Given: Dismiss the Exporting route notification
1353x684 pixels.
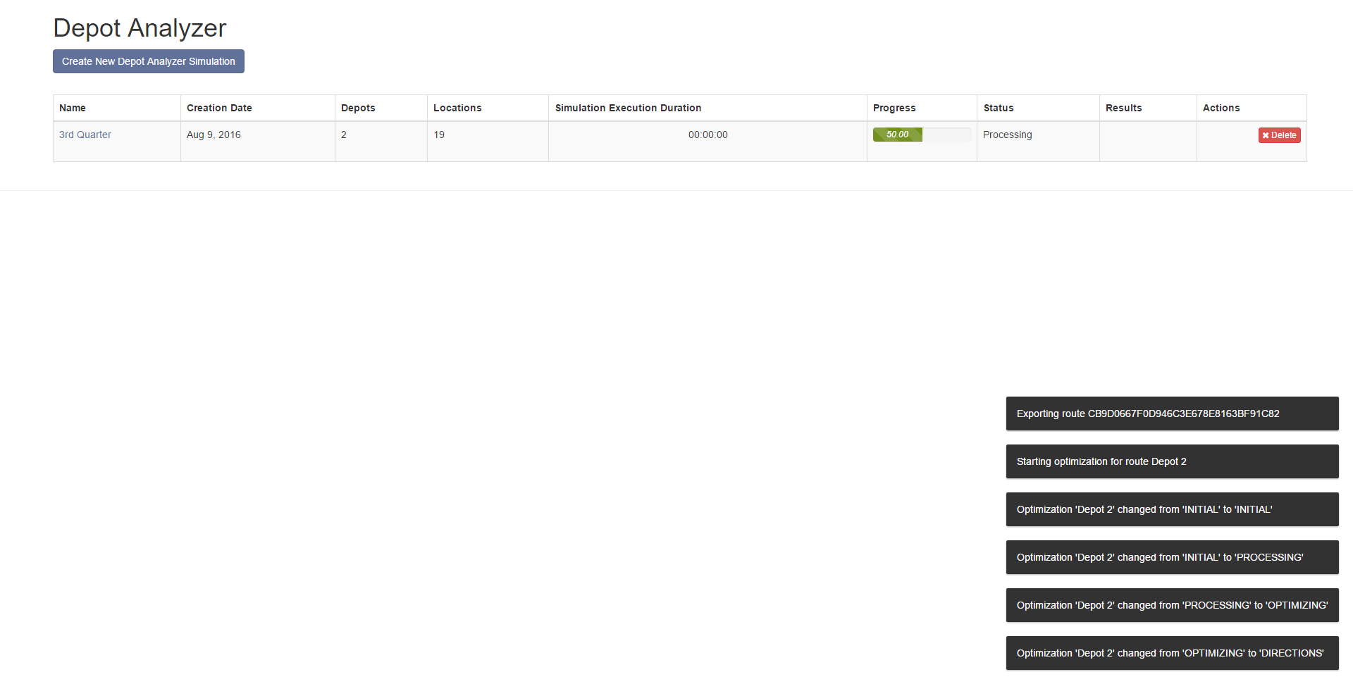Looking at the screenshot, I should 1171,413.
